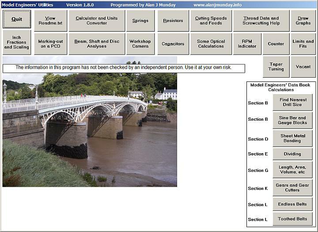This screenshot has width=318, height=232.
Task: Click the 'Section G' label
Action: 258,170
